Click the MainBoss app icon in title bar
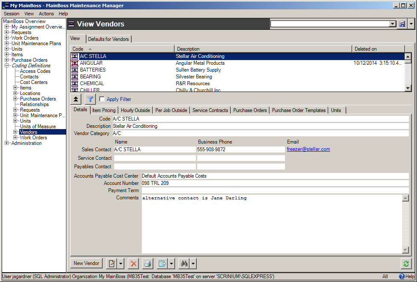417x282 pixels. click(x=6, y=5)
